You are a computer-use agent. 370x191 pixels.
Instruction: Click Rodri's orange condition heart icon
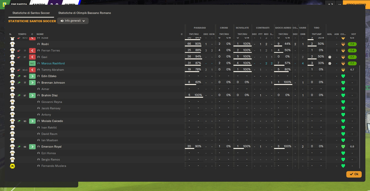[343, 44]
